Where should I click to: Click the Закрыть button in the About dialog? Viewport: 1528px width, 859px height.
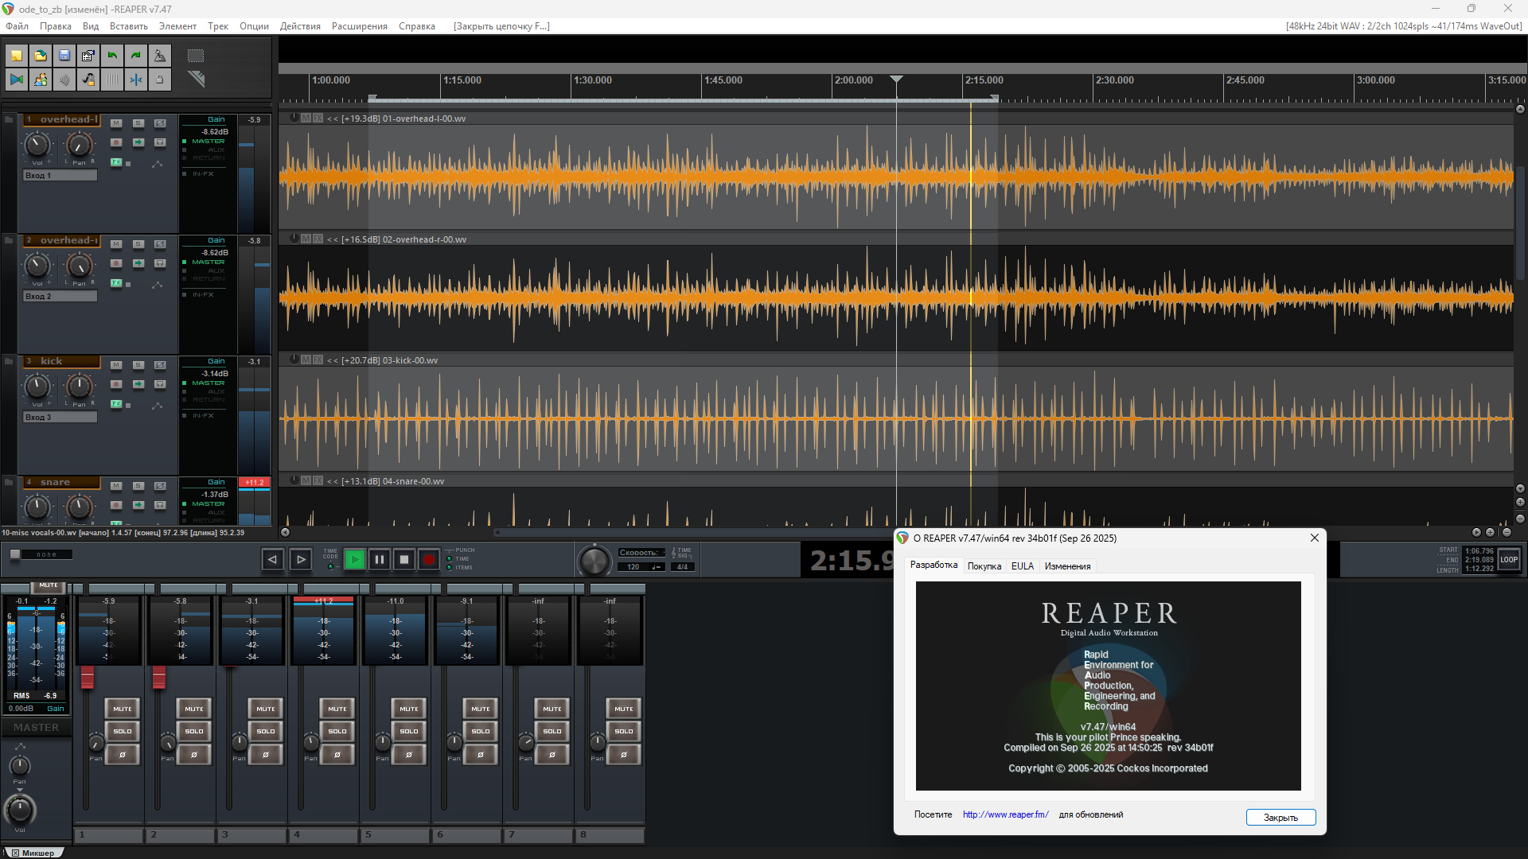click(x=1280, y=818)
